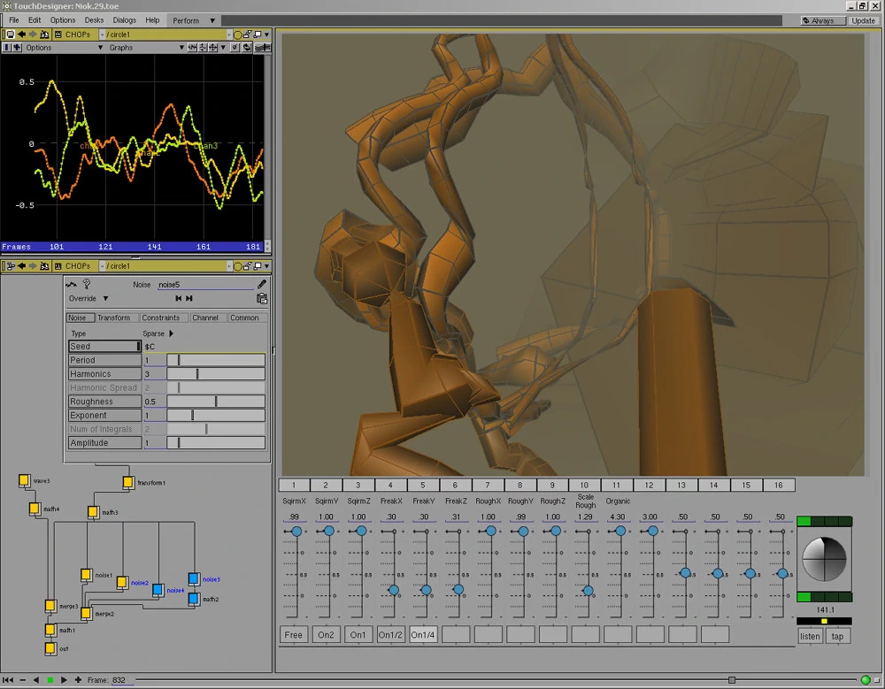Image resolution: width=885 pixels, height=689 pixels.
Task: Click the merge2 node in the network
Action: (x=87, y=612)
